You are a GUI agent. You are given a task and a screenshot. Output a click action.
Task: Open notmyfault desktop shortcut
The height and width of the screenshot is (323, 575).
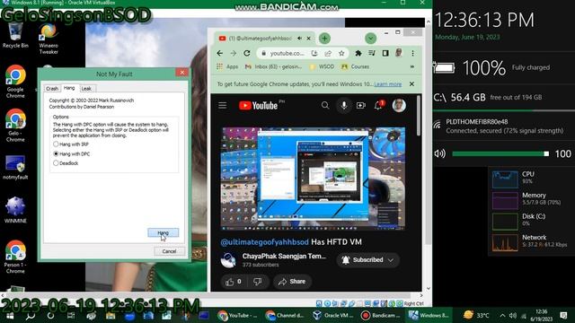pos(15,168)
